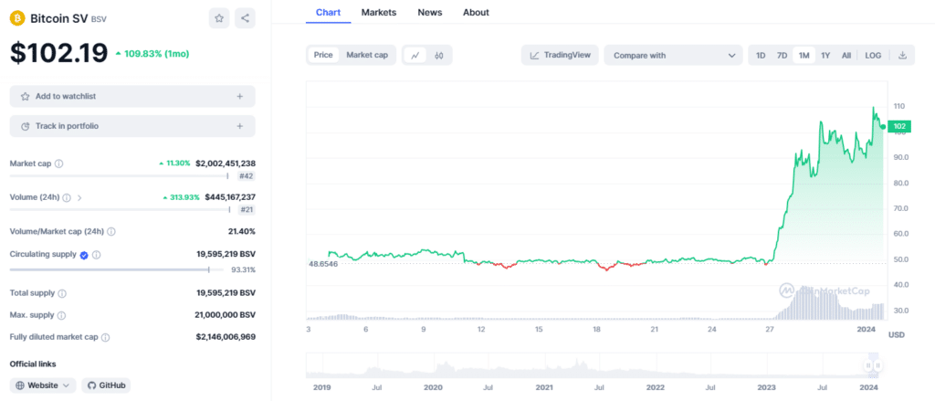Viewport: 935px width, 401px height.
Task: Open the GitHub link
Action: click(106, 385)
